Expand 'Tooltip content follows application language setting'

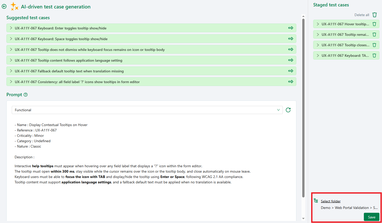point(10,60)
